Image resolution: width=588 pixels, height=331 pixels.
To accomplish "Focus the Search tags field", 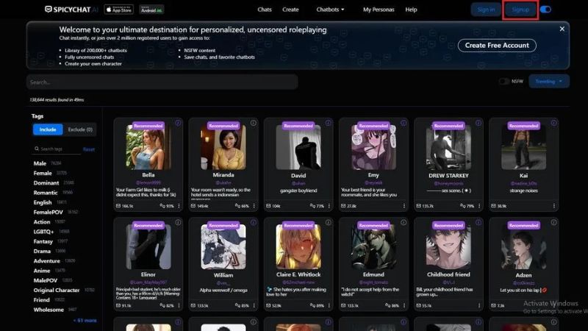I will [x=57, y=149].
